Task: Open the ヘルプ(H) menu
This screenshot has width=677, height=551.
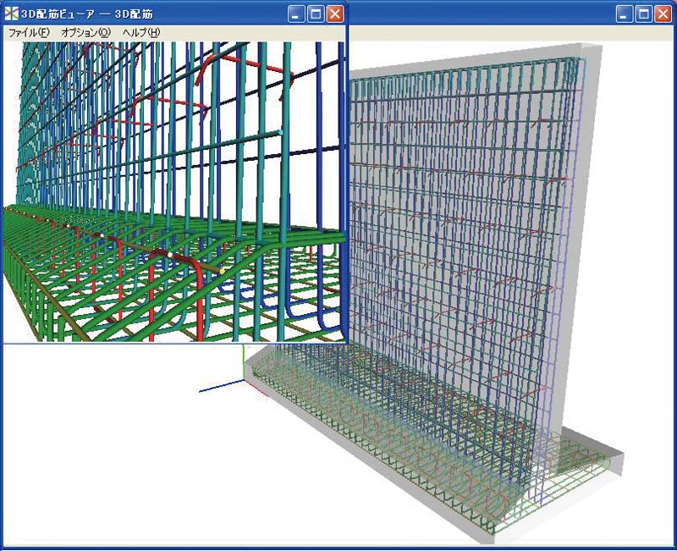Action: (141, 32)
